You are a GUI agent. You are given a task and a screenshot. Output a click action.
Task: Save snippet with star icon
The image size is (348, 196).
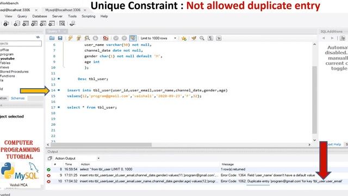click(x=184, y=38)
